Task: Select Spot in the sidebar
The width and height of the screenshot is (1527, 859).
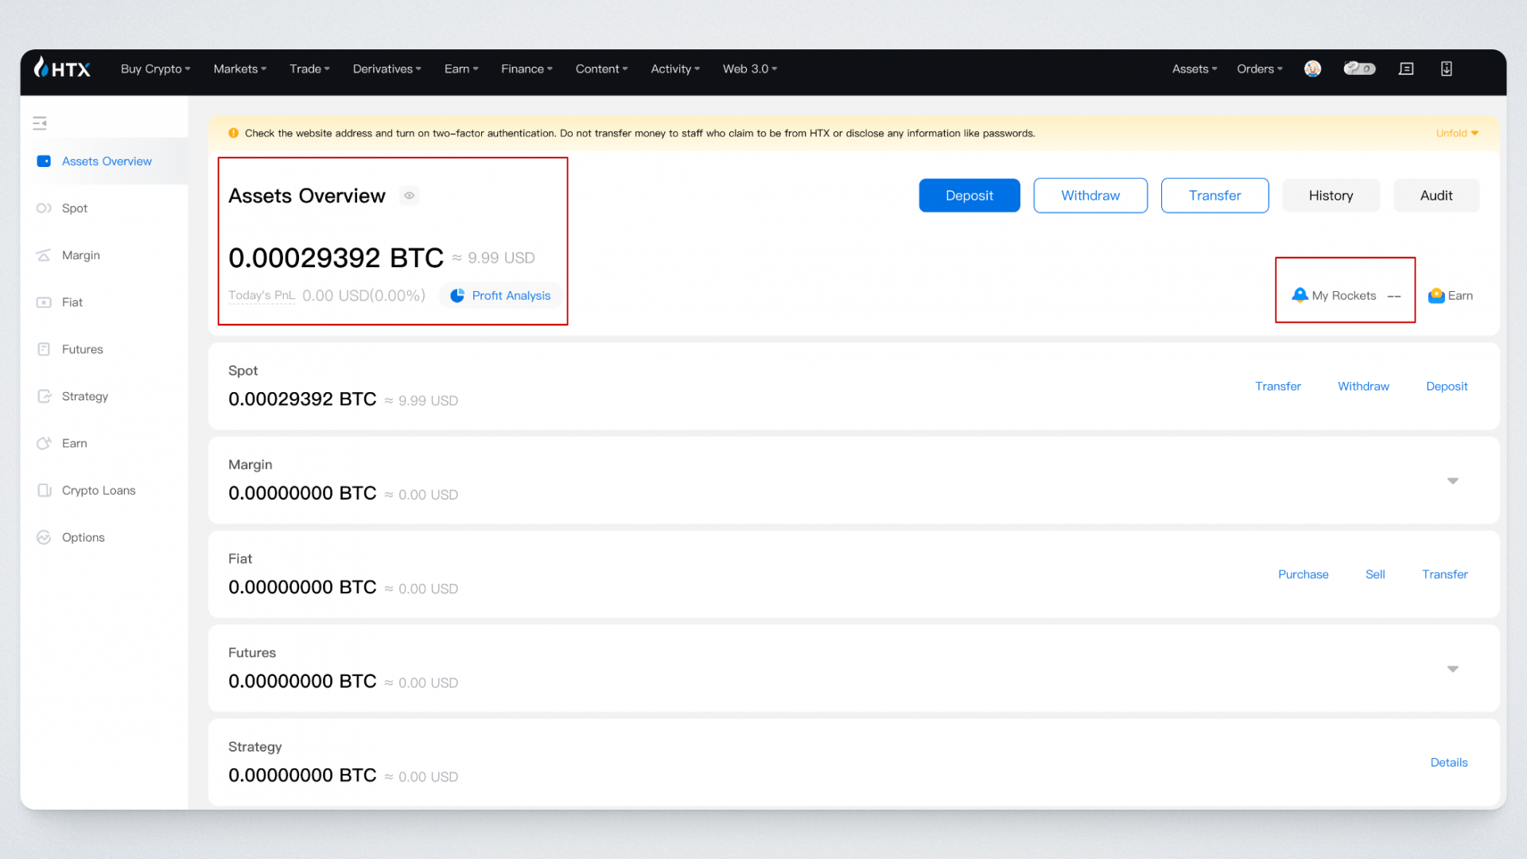Action: tap(75, 208)
